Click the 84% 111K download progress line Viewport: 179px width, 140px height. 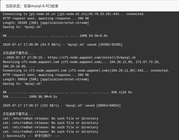(x=67, y=92)
